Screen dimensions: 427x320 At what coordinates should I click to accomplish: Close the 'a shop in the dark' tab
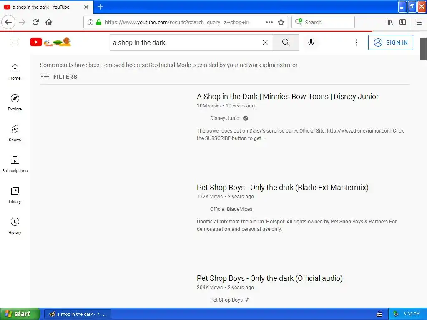point(86,7)
